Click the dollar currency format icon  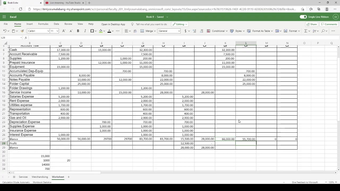[185, 31]
